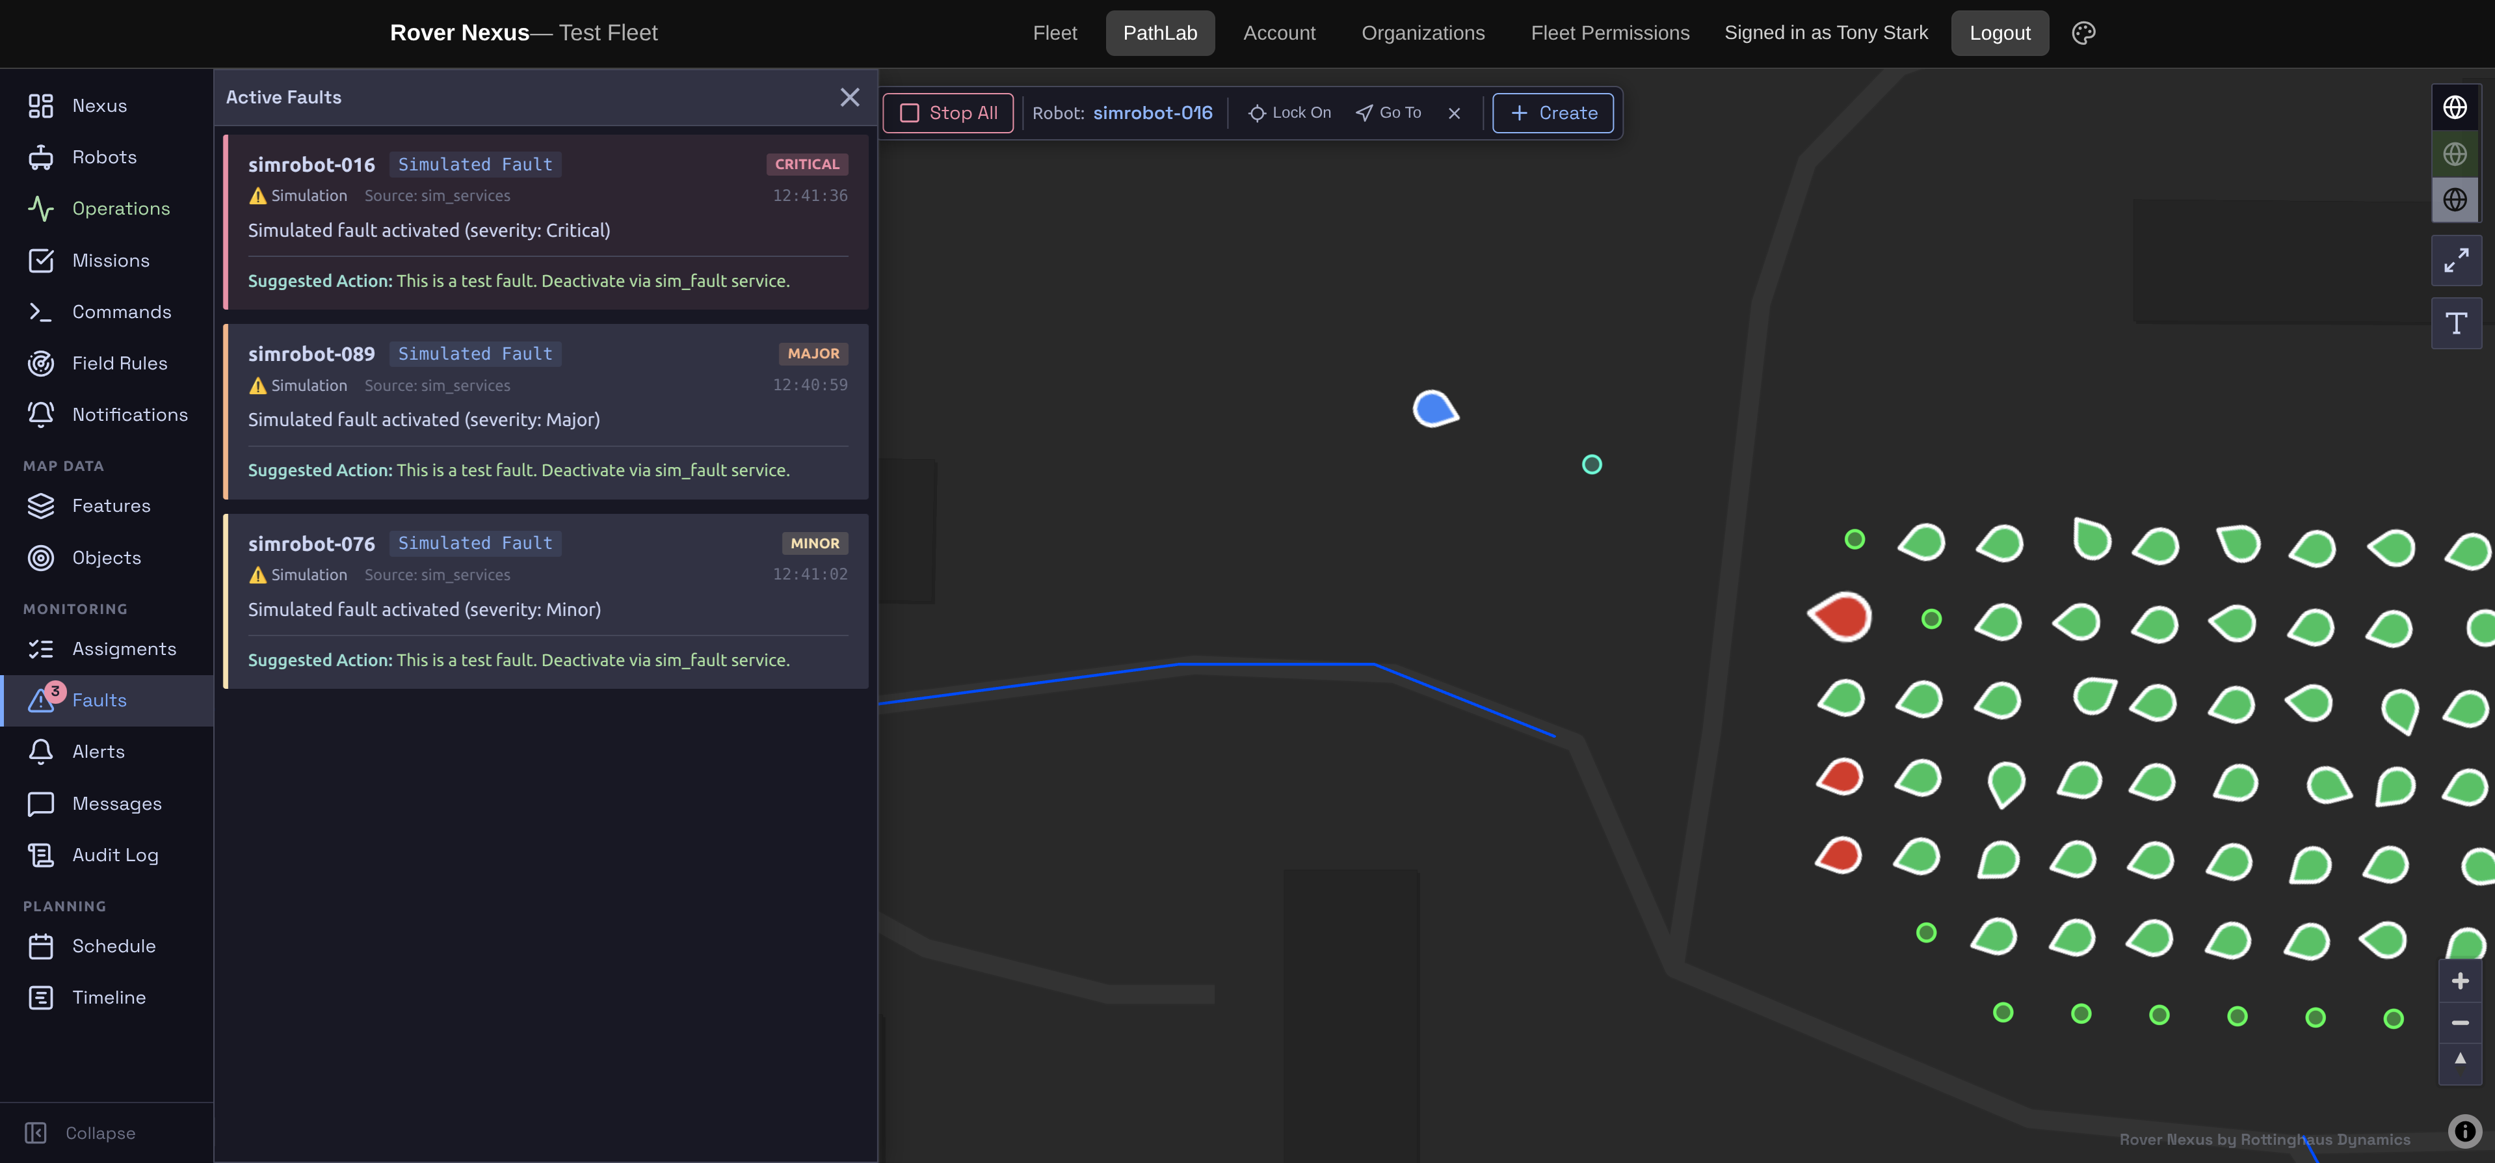
Task: Open Assigments under Monitoring
Action: [107, 648]
